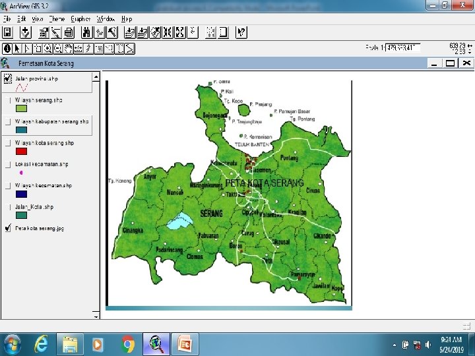Click the volume speaker tray icon
The image size is (475, 356).
[428, 345]
